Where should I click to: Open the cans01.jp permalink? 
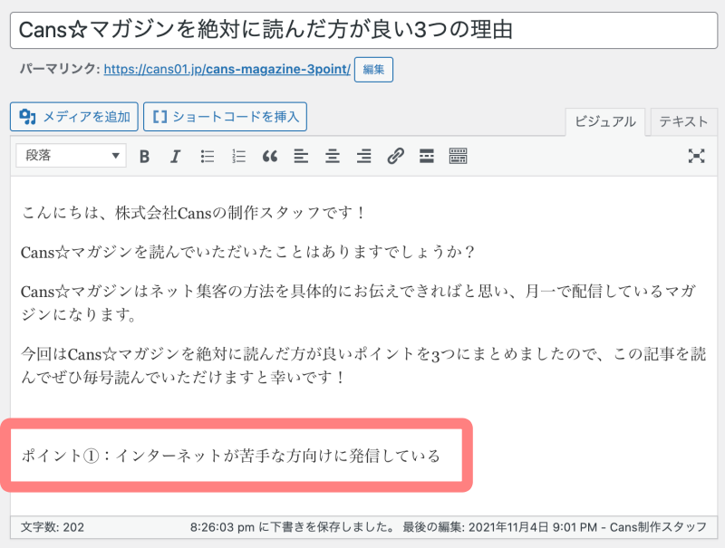227,69
